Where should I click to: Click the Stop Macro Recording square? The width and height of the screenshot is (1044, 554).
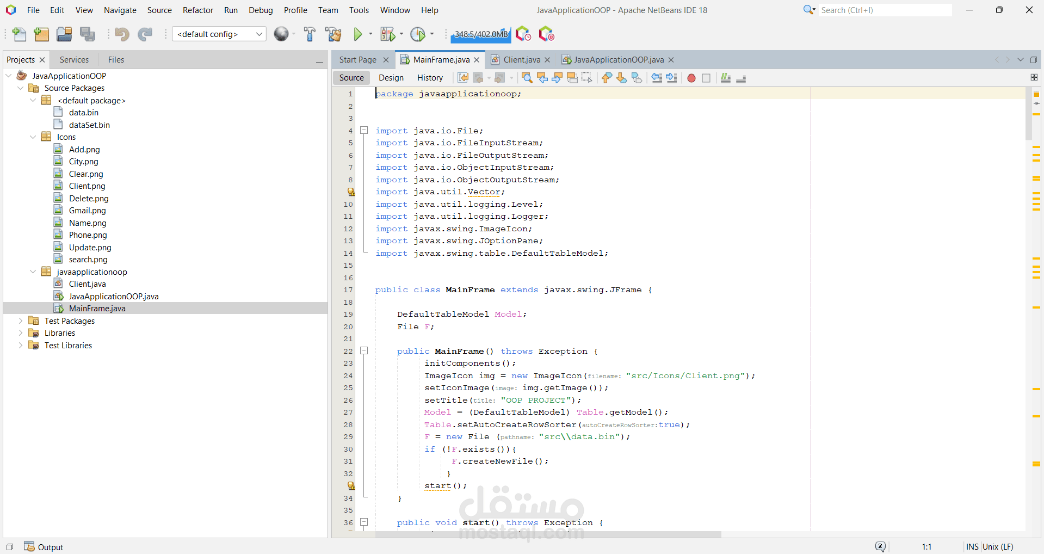pos(706,78)
